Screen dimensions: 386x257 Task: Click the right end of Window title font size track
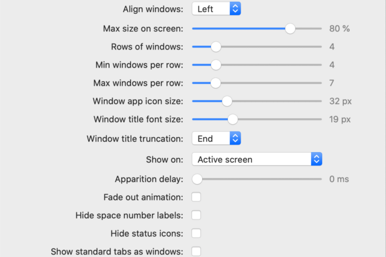pos(320,119)
